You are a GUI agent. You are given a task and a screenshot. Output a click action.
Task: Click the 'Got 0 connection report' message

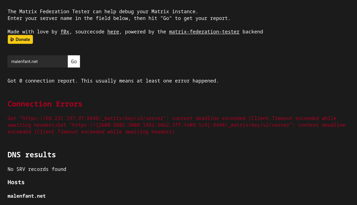pyautogui.click(x=113, y=81)
